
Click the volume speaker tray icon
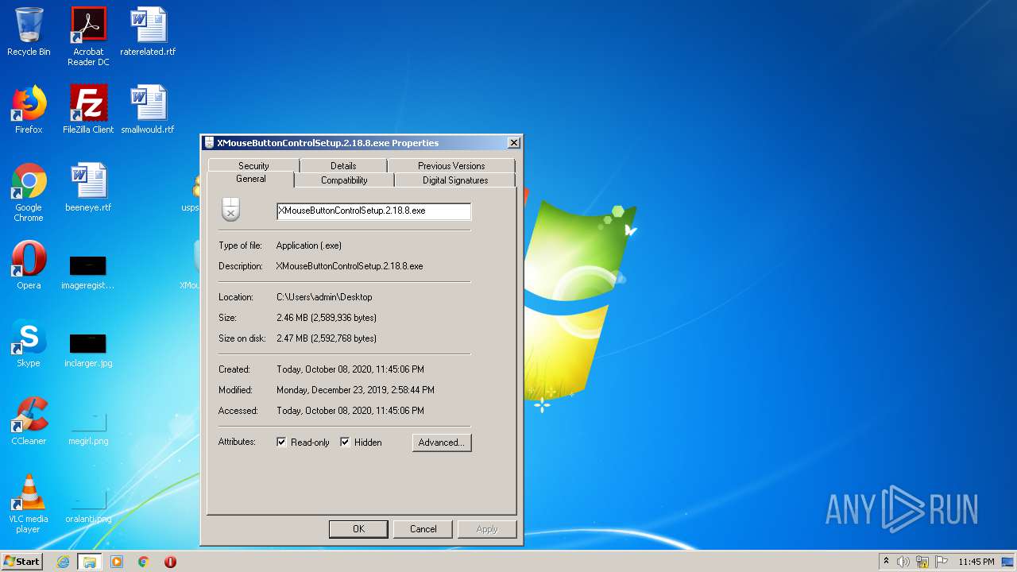(903, 562)
